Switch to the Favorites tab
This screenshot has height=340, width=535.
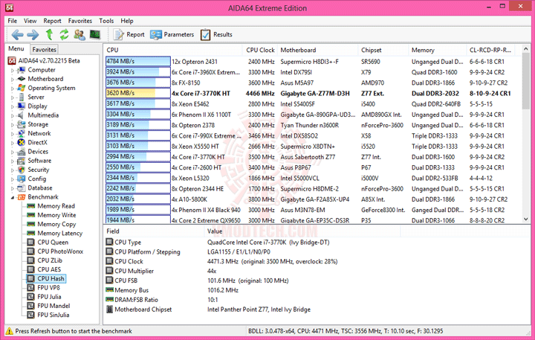(44, 49)
